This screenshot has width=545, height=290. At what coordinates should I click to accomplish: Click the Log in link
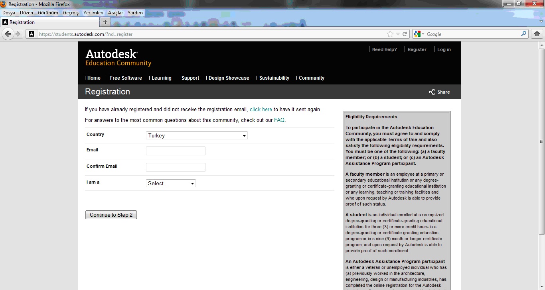tap(444, 49)
